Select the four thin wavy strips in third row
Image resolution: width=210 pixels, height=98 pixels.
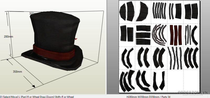tap(175, 58)
